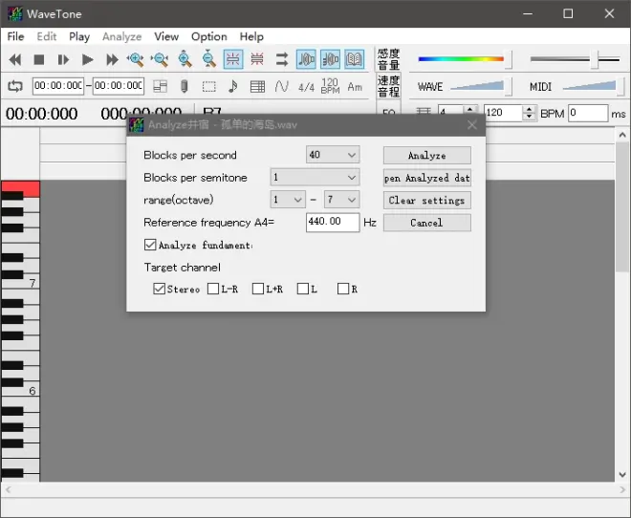This screenshot has height=518, width=631.
Task: Click the gray volume slider at top right
Action: [575, 59]
